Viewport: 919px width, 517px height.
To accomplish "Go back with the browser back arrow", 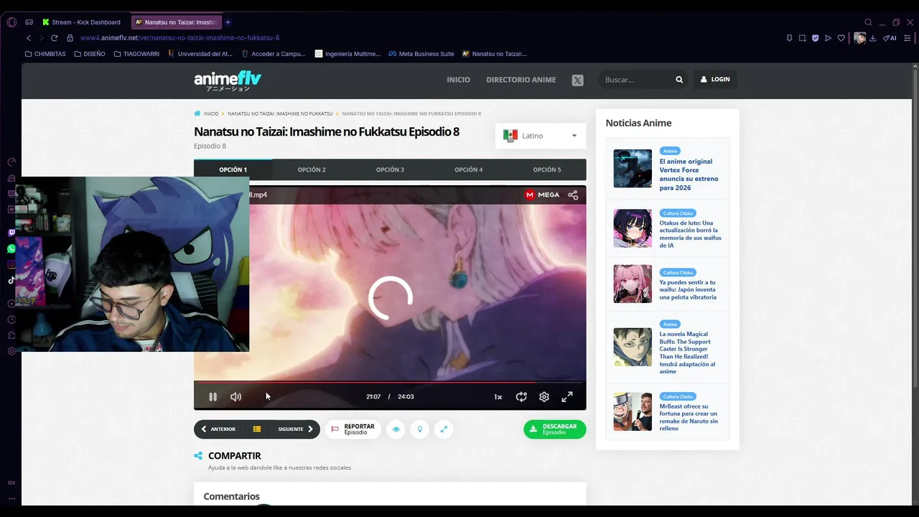I will click(29, 38).
